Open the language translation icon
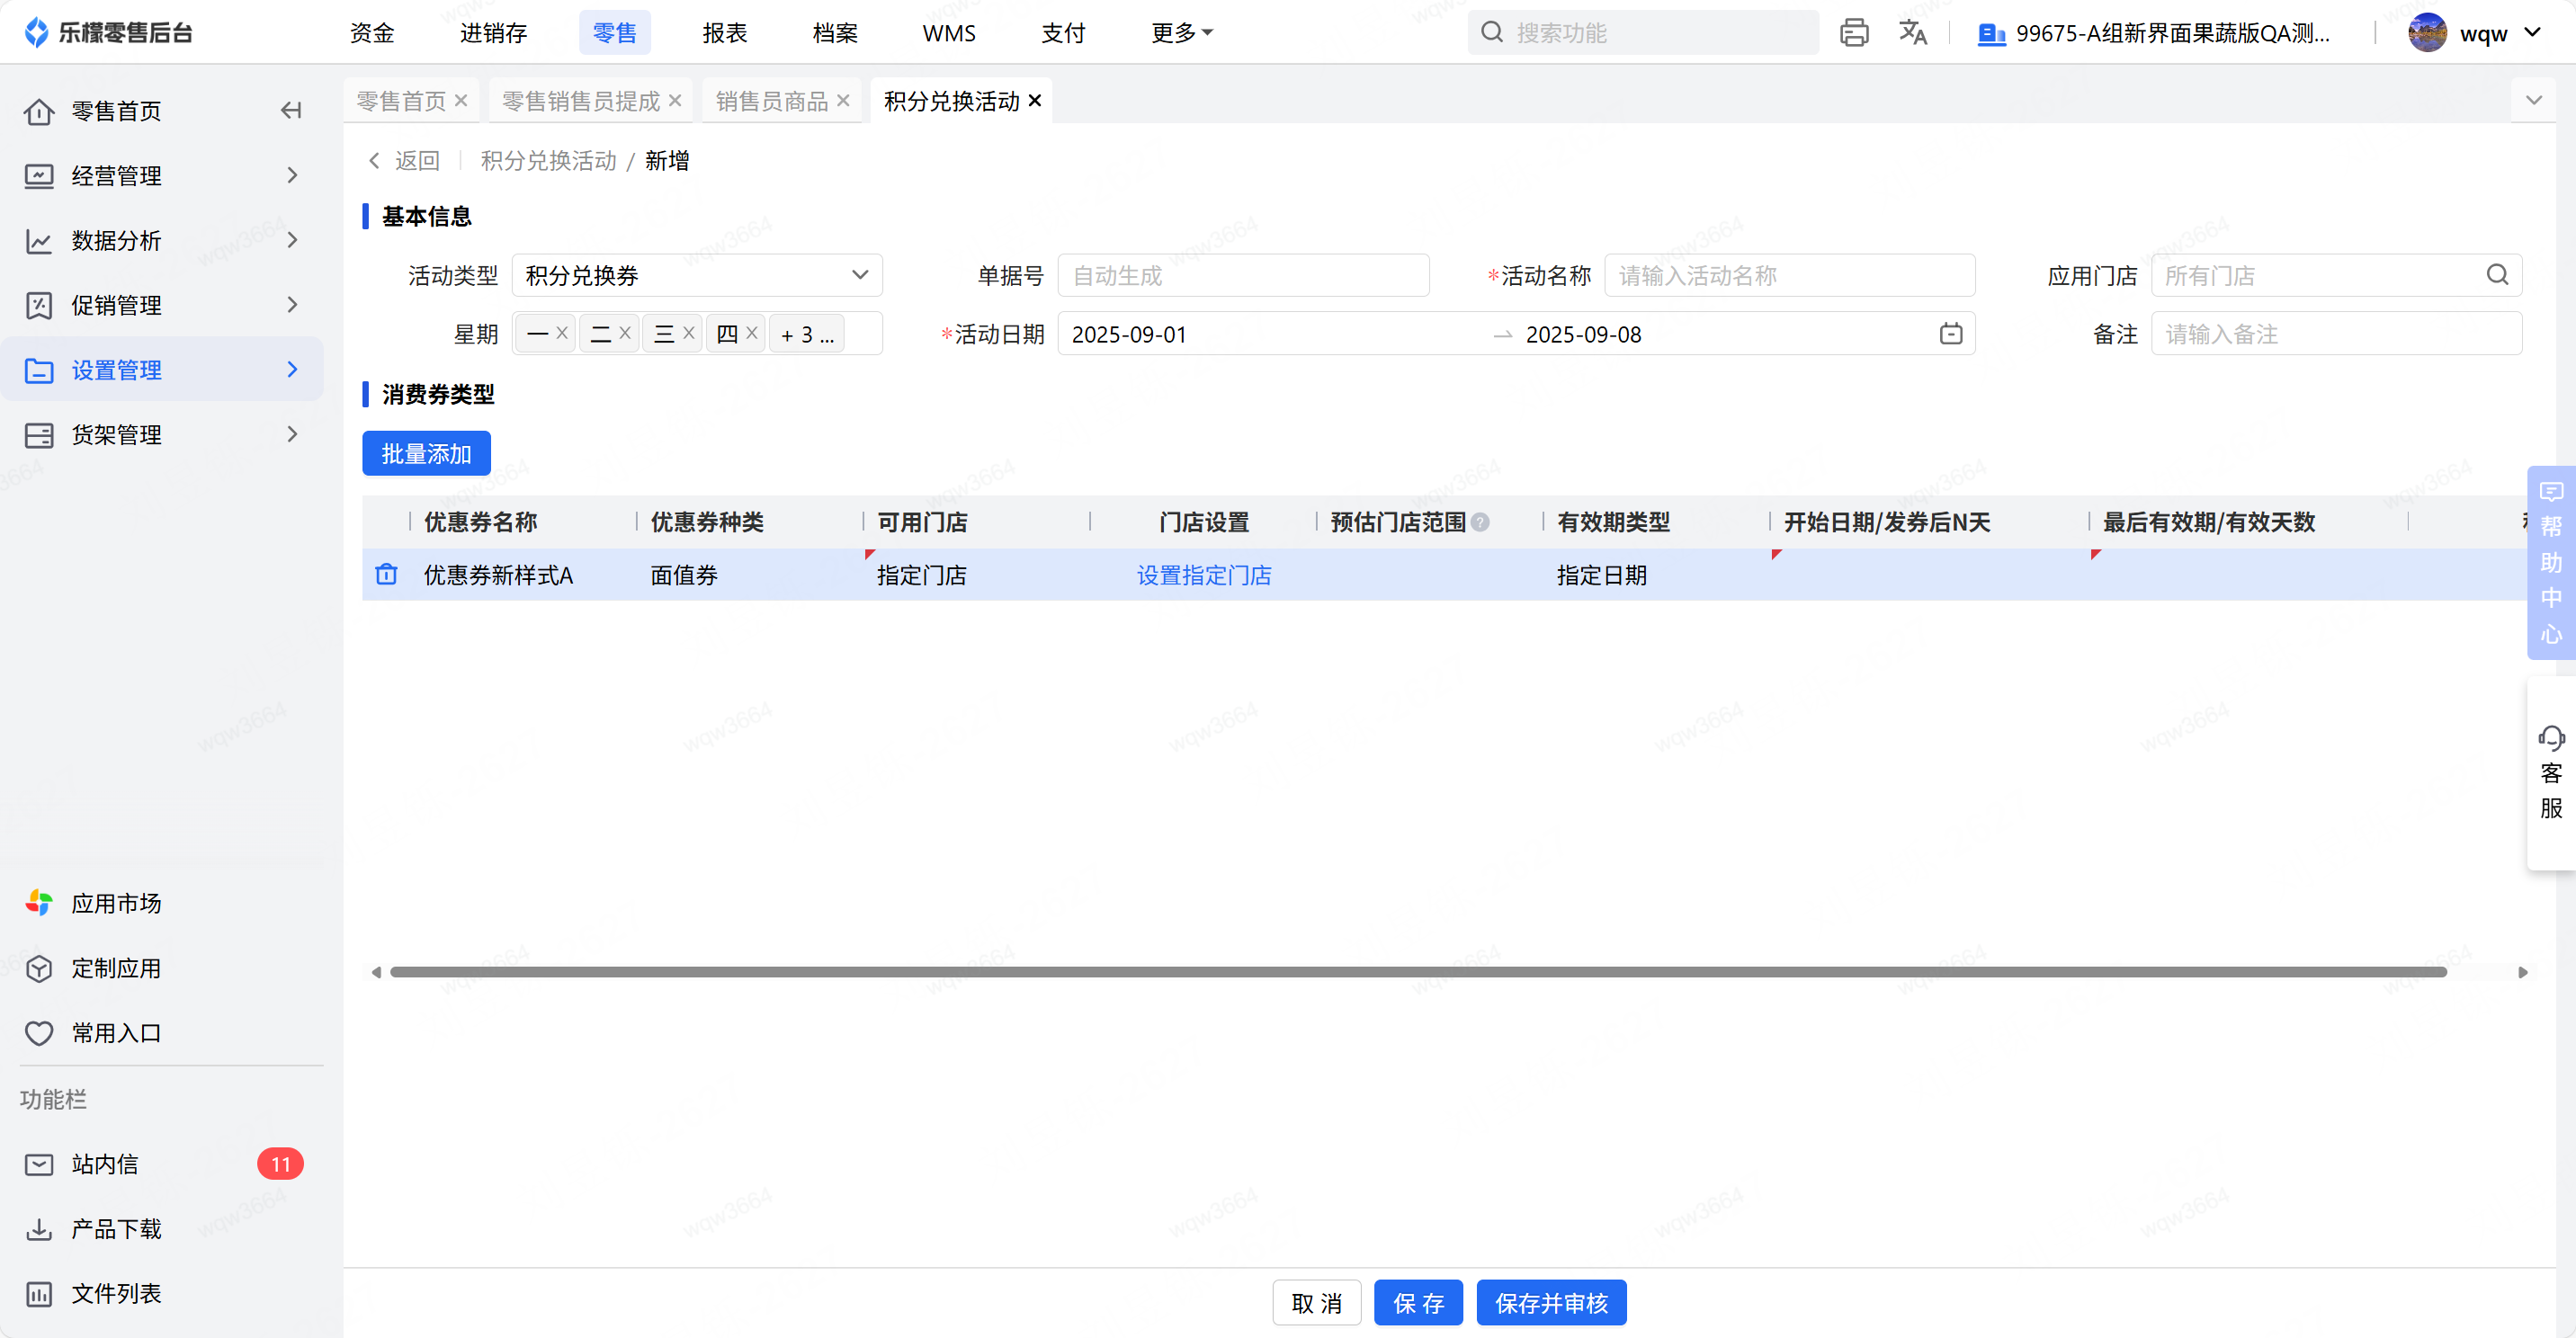This screenshot has height=1338, width=2576. pyautogui.click(x=1912, y=33)
